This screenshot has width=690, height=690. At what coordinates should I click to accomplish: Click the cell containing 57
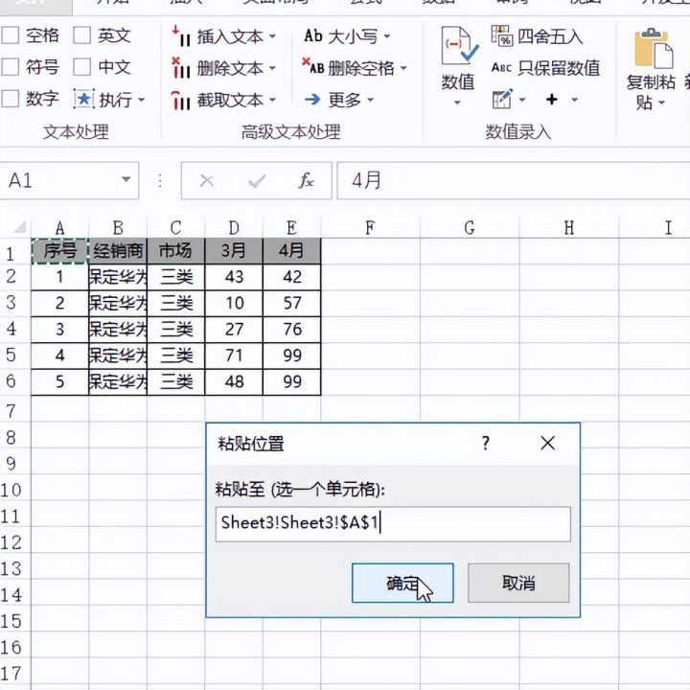291,303
